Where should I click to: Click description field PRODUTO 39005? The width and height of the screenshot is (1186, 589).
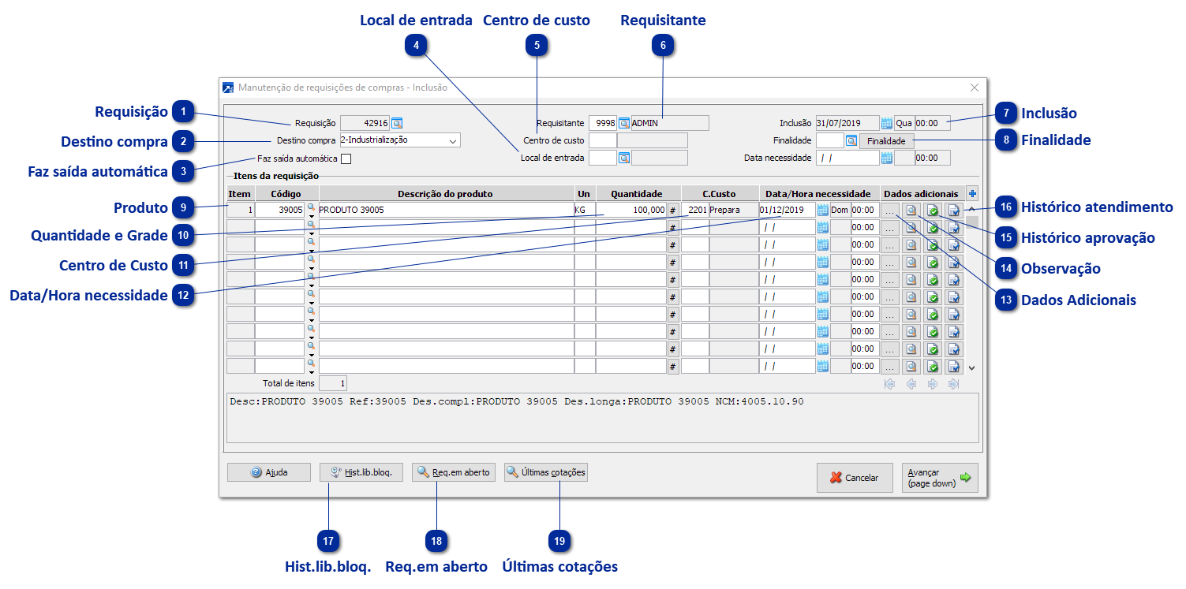tap(446, 211)
